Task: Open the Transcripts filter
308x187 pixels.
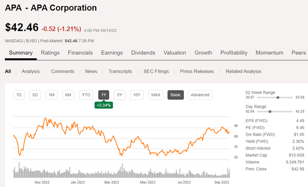Action: pos(120,72)
